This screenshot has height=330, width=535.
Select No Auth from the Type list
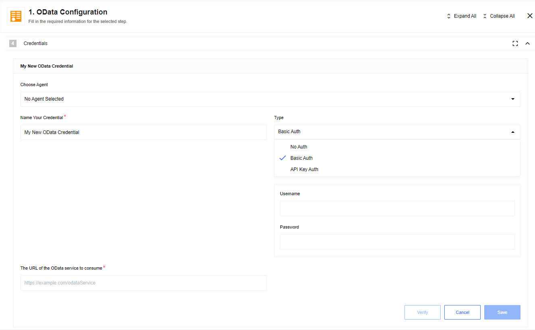(x=299, y=146)
